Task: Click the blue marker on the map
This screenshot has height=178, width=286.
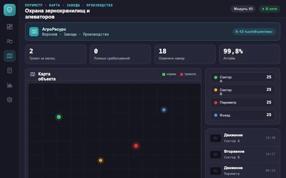Action: (x=164, y=110)
